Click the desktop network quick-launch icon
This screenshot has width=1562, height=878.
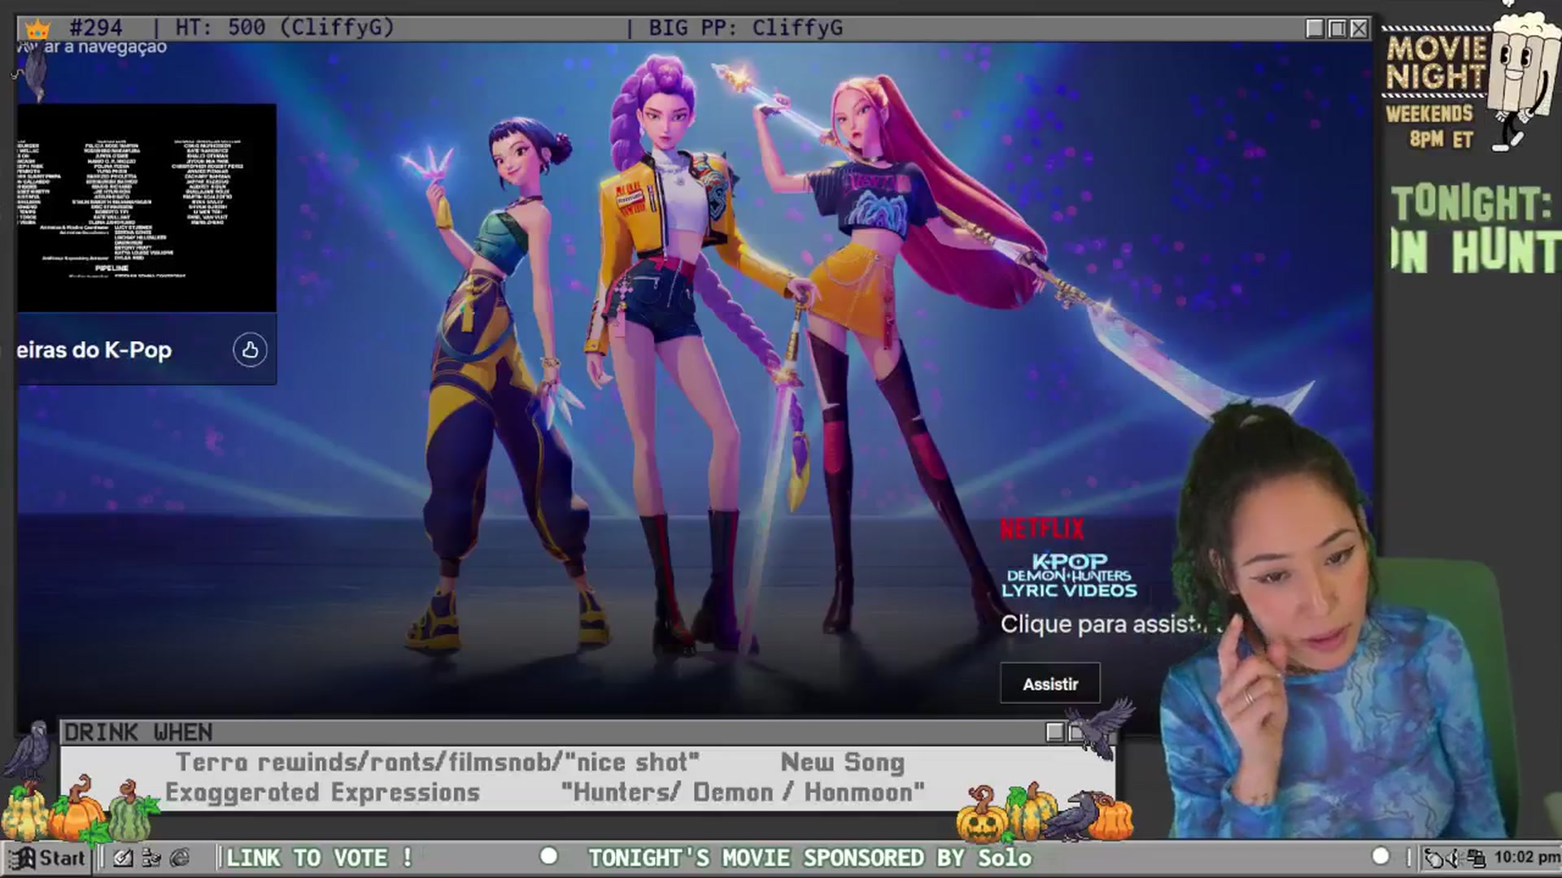[151, 858]
